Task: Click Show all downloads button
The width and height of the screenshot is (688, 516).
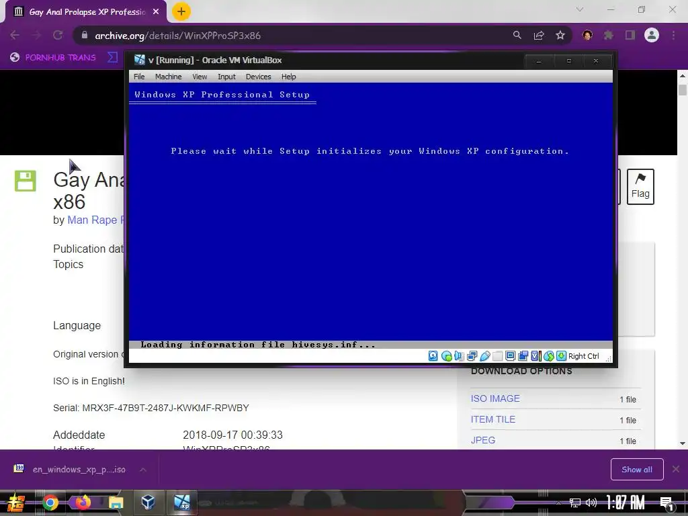Action: 637,470
